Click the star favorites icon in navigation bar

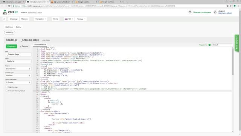[x=4, y=19]
